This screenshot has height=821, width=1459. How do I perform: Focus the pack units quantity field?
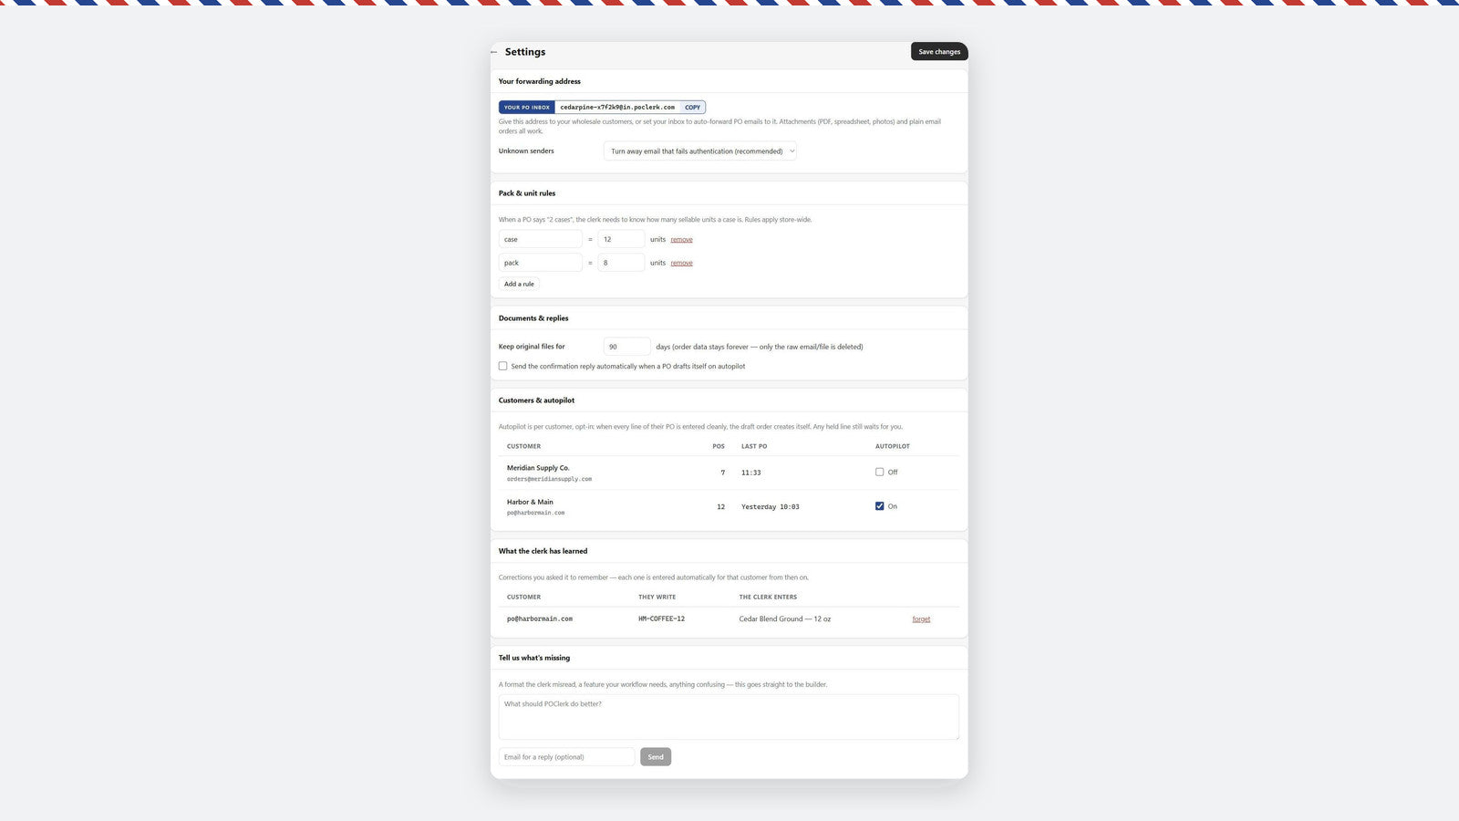pyautogui.click(x=621, y=263)
